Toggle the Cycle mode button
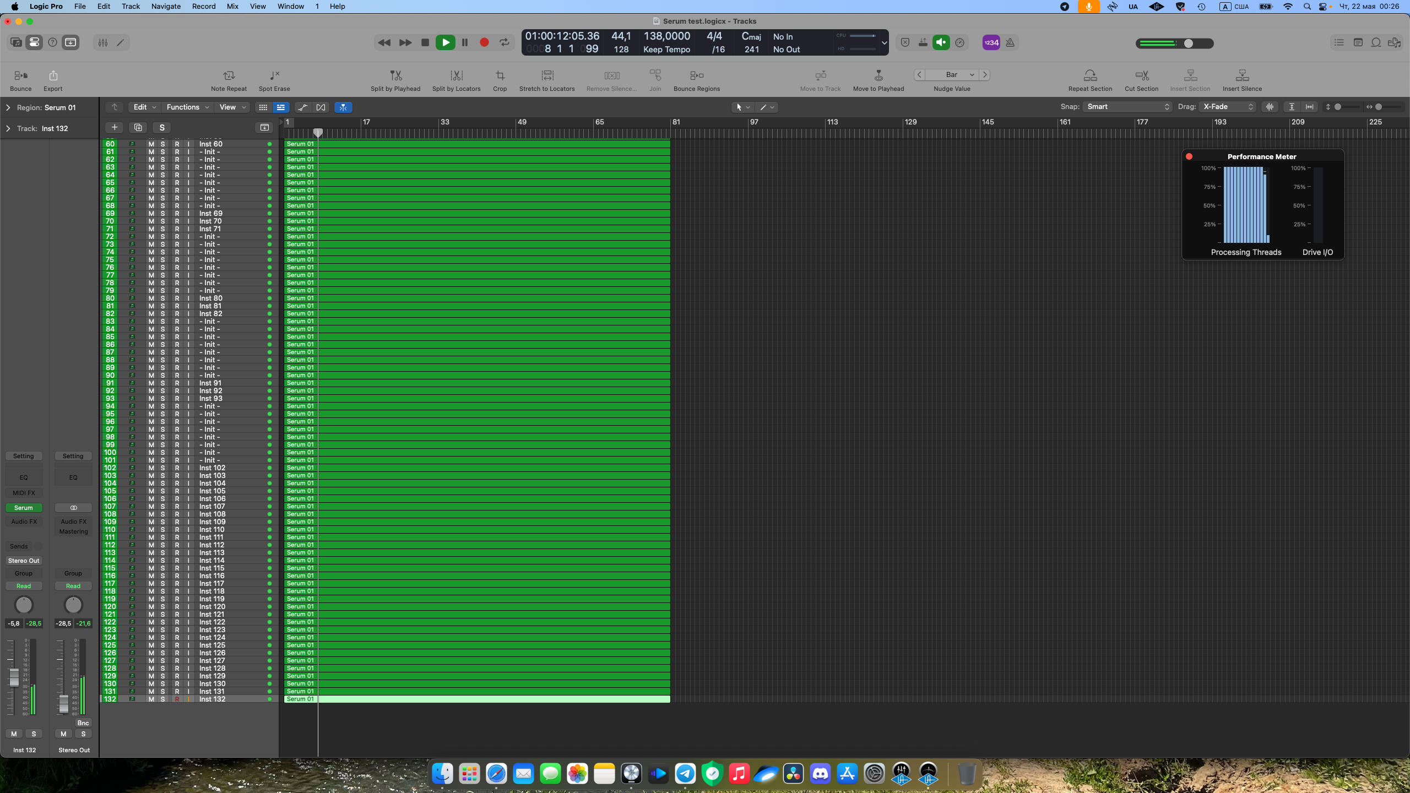 coord(504,42)
